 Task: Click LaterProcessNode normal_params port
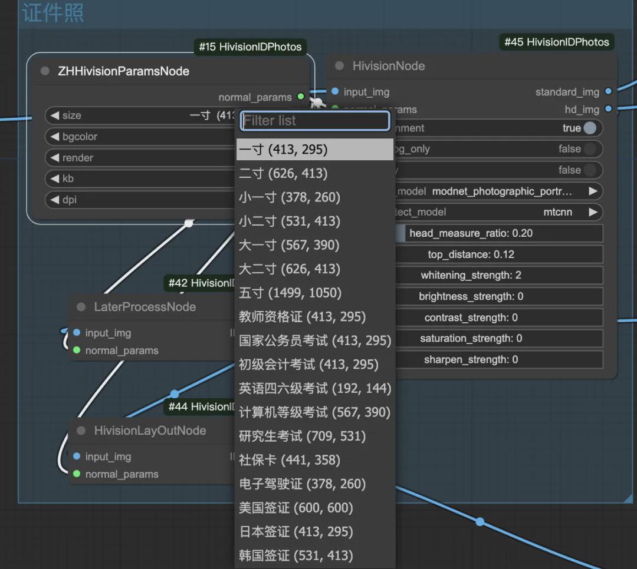(x=77, y=350)
